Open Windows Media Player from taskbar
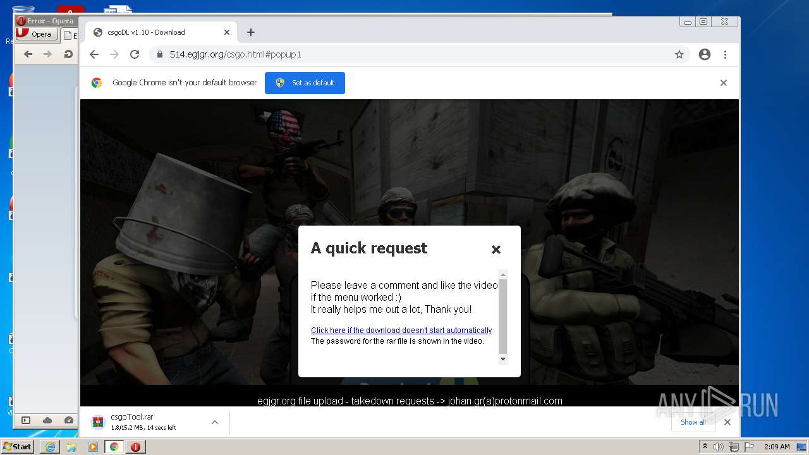The width and height of the screenshot is (809, 455). click(x=93, y=447)
